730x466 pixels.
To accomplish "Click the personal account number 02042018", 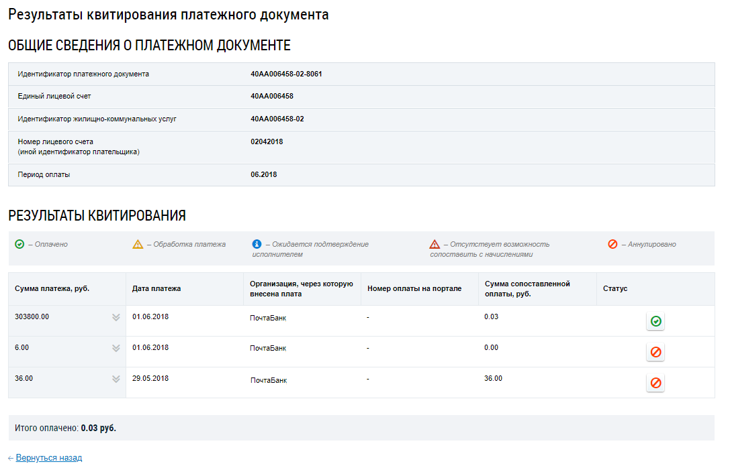I will pos(267,141).
